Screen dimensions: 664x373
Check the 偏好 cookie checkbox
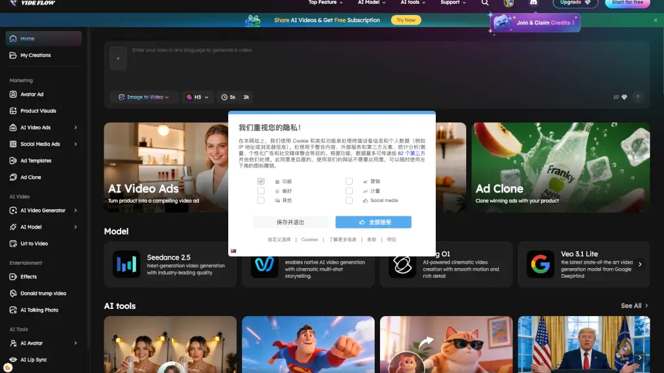[x=261, y=191]
